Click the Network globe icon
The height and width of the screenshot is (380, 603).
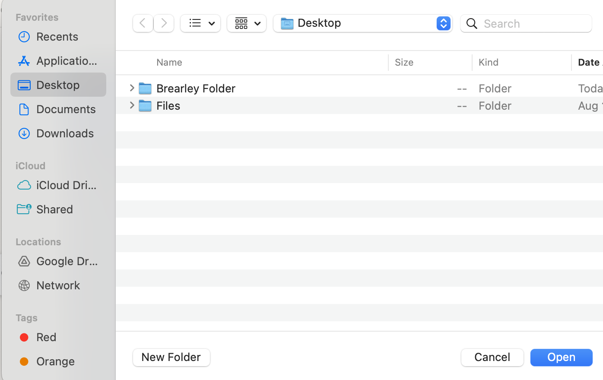[24, 285]
